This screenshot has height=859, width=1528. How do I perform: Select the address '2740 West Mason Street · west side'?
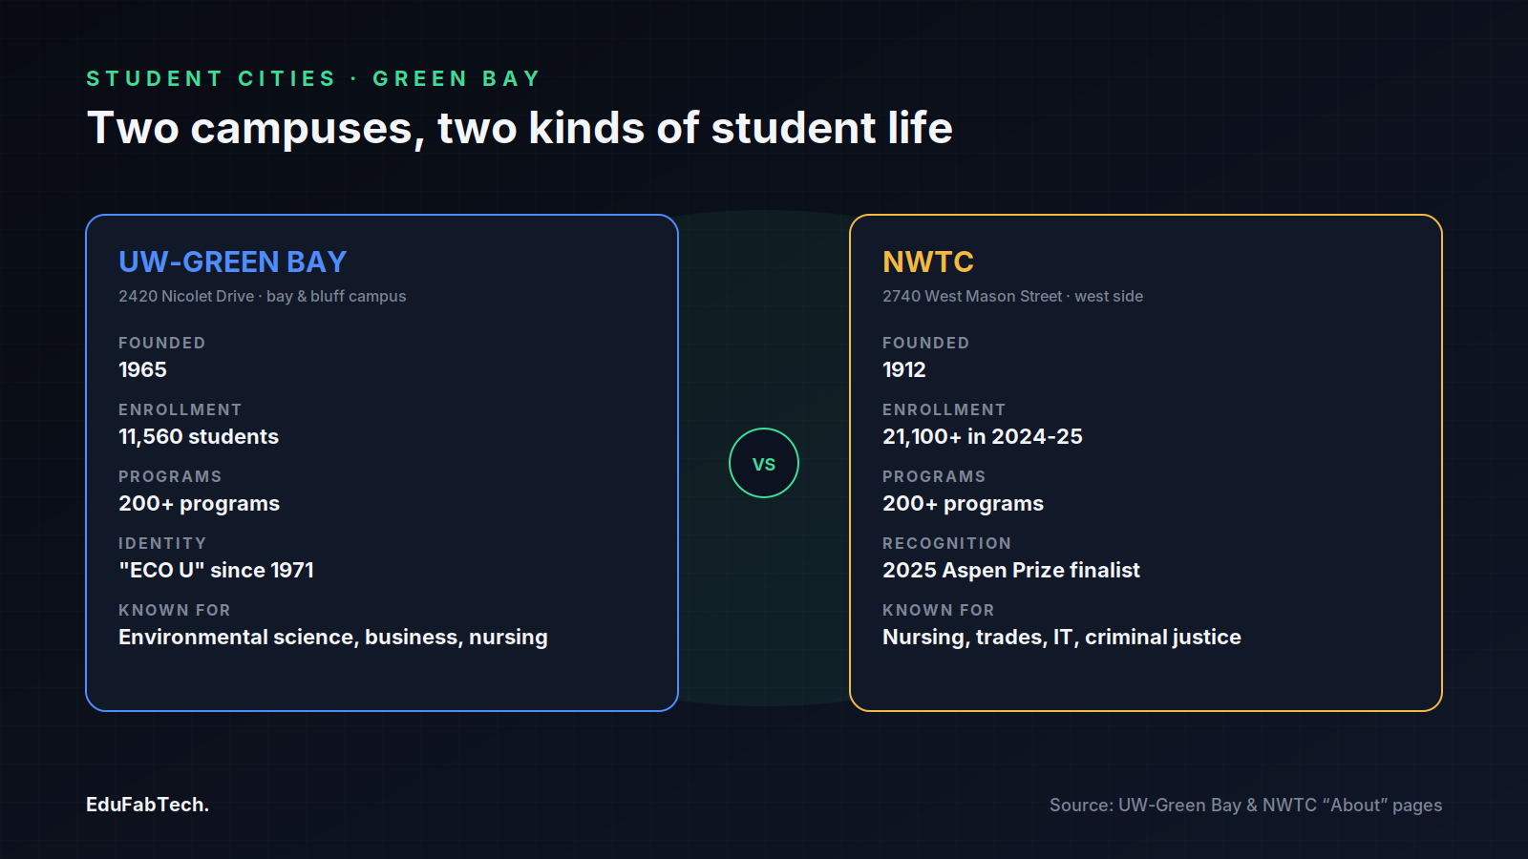coord(1012,297)
